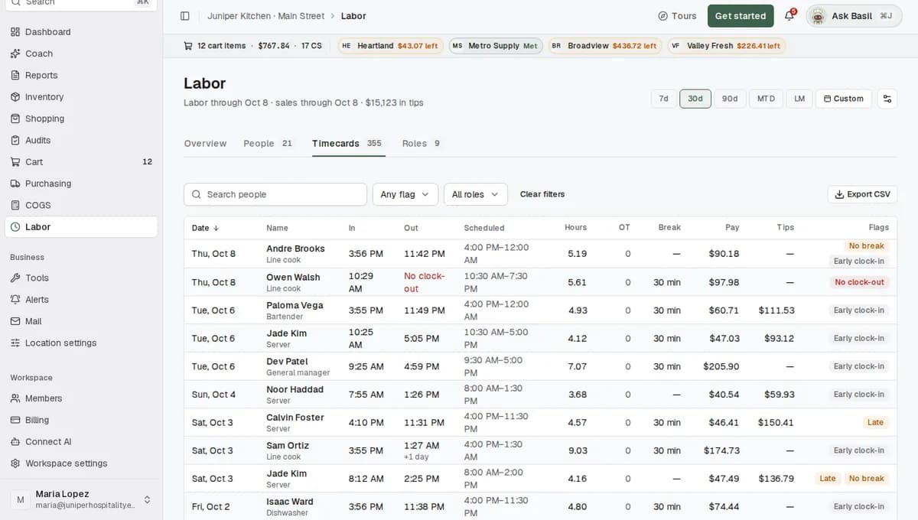Click Andre Brooks' No break flag

pos(866,246)
